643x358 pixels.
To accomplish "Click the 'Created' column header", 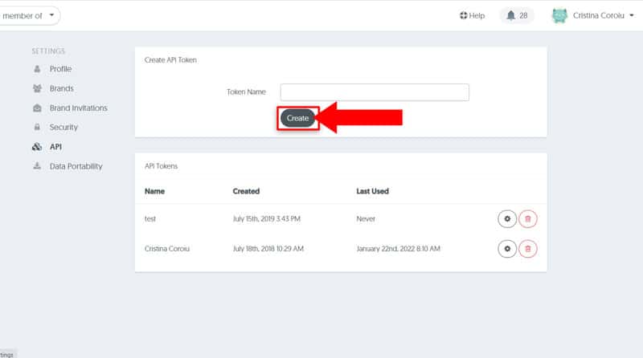I will pos(246,191).
